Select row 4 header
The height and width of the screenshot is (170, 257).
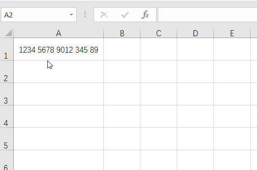(6, 116)
